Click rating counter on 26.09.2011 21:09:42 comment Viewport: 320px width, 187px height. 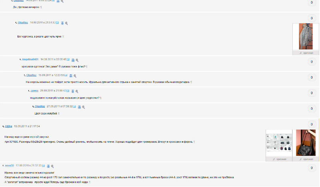[312, 93]
